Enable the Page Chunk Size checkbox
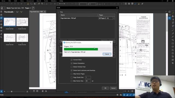This screenshot has width=175, height=98. point(72,77)
